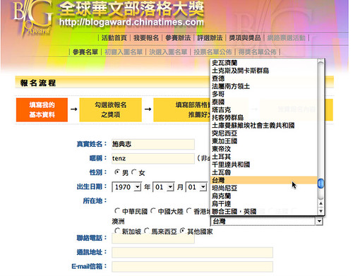The image size is (353, 276).
Task: Choose the 新加坡 location radio button
Action: tap(116, 231)
